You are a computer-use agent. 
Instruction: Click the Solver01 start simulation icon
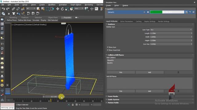[x=187, y=12]
